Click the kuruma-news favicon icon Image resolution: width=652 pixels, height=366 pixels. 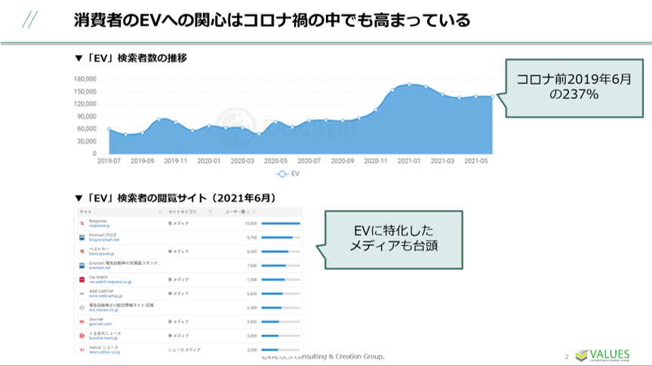pos(81,335)
